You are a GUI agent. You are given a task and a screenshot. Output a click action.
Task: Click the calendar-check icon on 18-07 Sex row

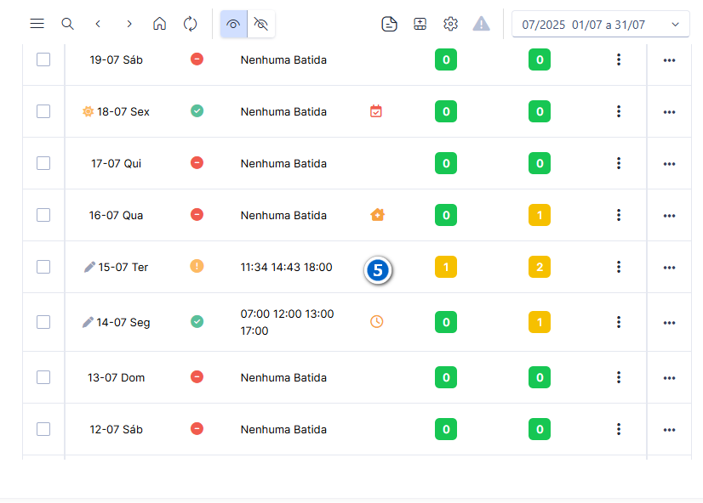click(x=376, y=111)
